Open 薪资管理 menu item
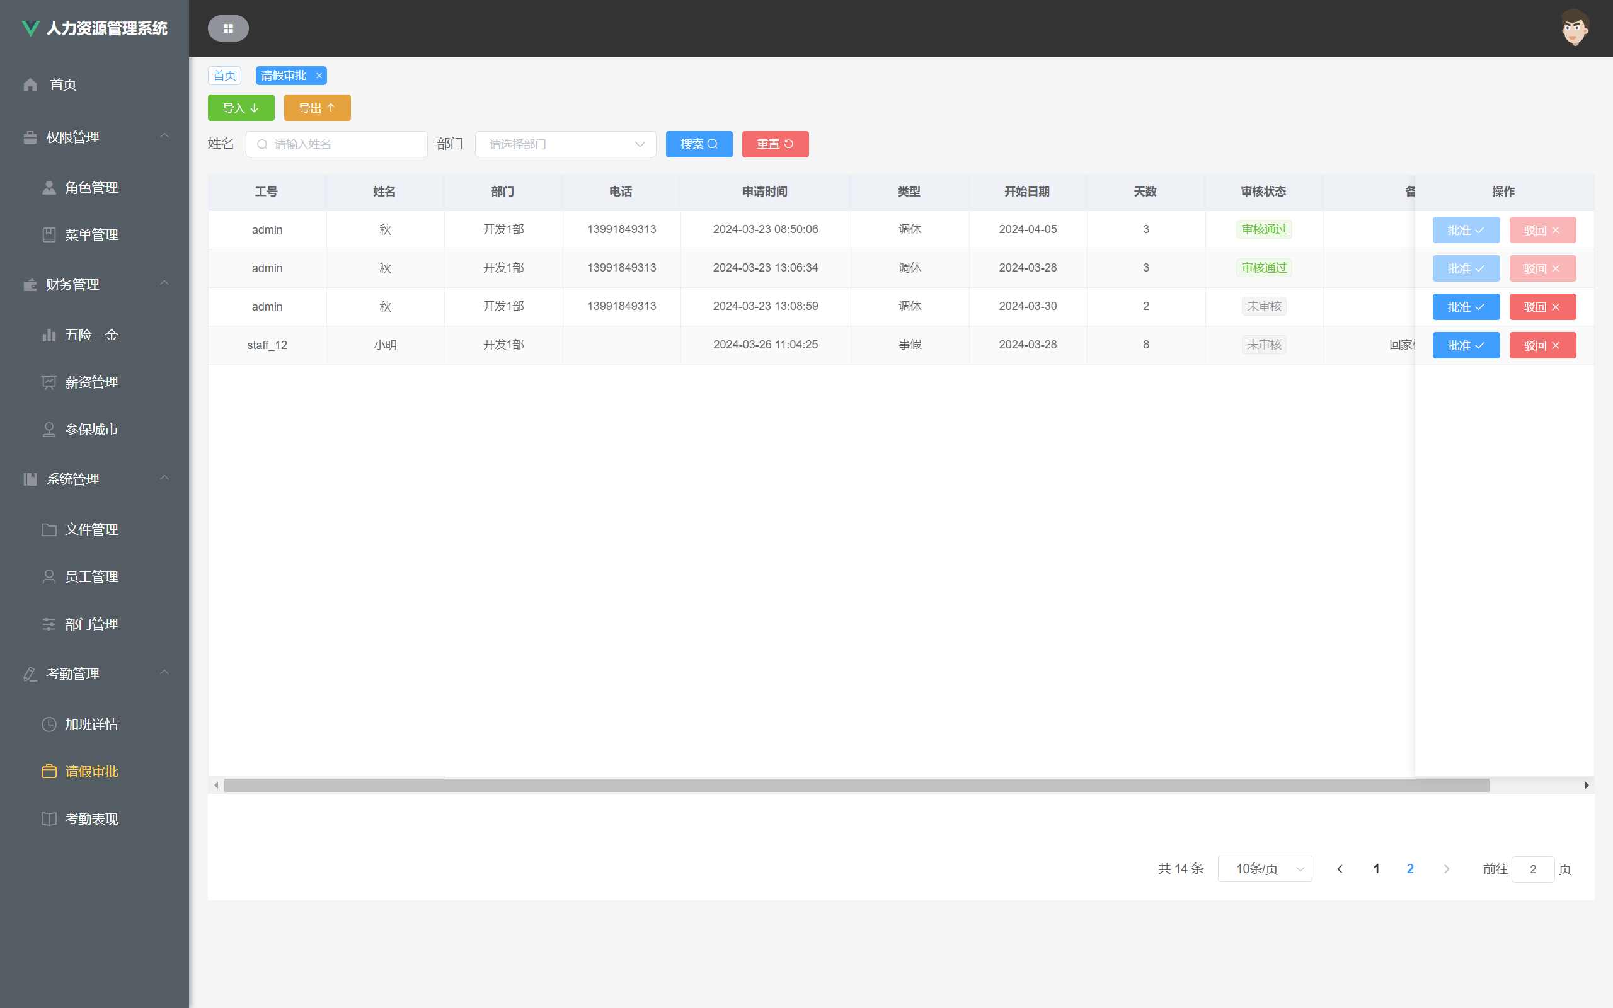The height and width of the screenshot is (1008, 1613). (95, 382)
